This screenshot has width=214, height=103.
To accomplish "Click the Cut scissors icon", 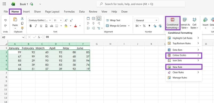I will click(22, 18).
